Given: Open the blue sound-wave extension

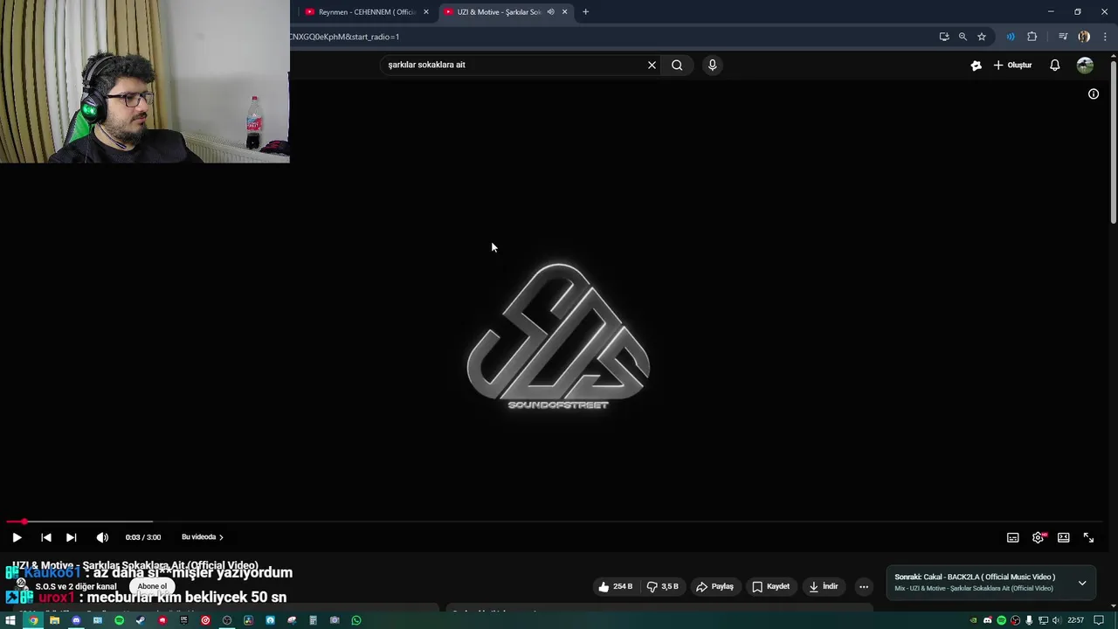Looking at the screenshot, I should tap(1011, 37).
